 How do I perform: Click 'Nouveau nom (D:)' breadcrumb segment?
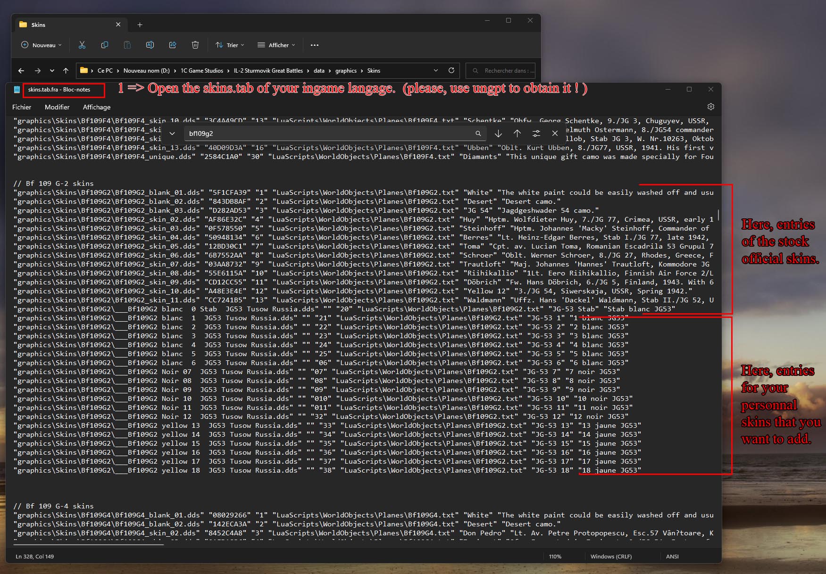tap(147, 71)
